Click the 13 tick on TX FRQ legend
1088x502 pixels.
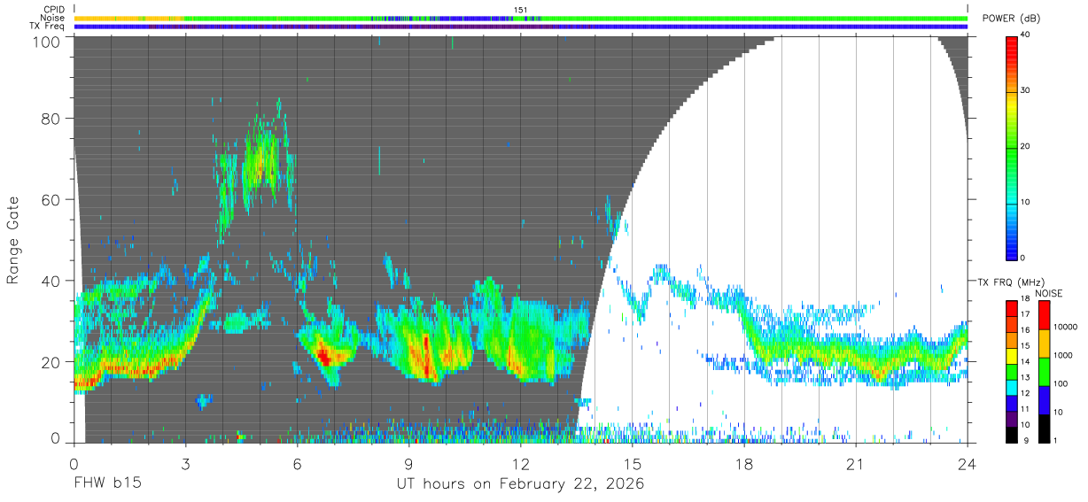pos(1025,377)
